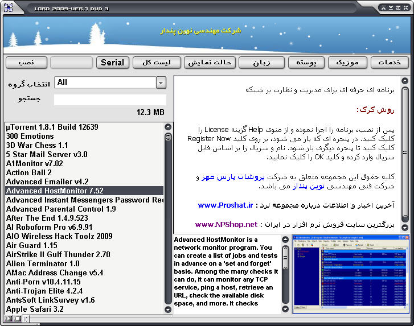Click the application logo icon in title bar
The width and height of the screenshot is (414, 326).
pyautogui.click(x=8, y=7)
